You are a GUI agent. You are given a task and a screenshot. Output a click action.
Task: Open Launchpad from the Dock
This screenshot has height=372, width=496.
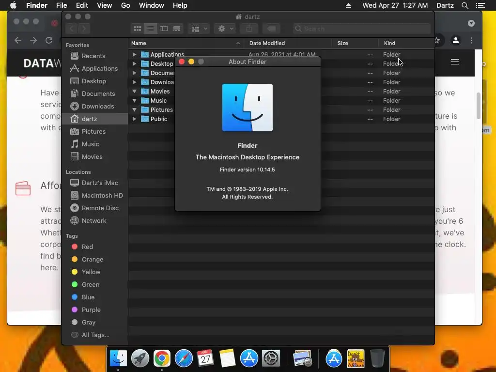click(x=140, y=358)
